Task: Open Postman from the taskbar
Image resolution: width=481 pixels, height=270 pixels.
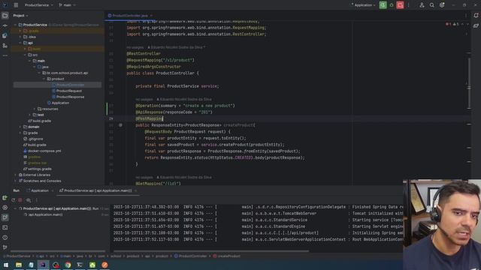Action: coord(104,265)
